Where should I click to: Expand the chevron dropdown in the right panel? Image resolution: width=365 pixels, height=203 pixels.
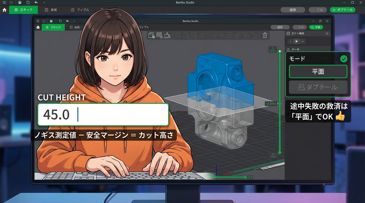pos(303,41)
